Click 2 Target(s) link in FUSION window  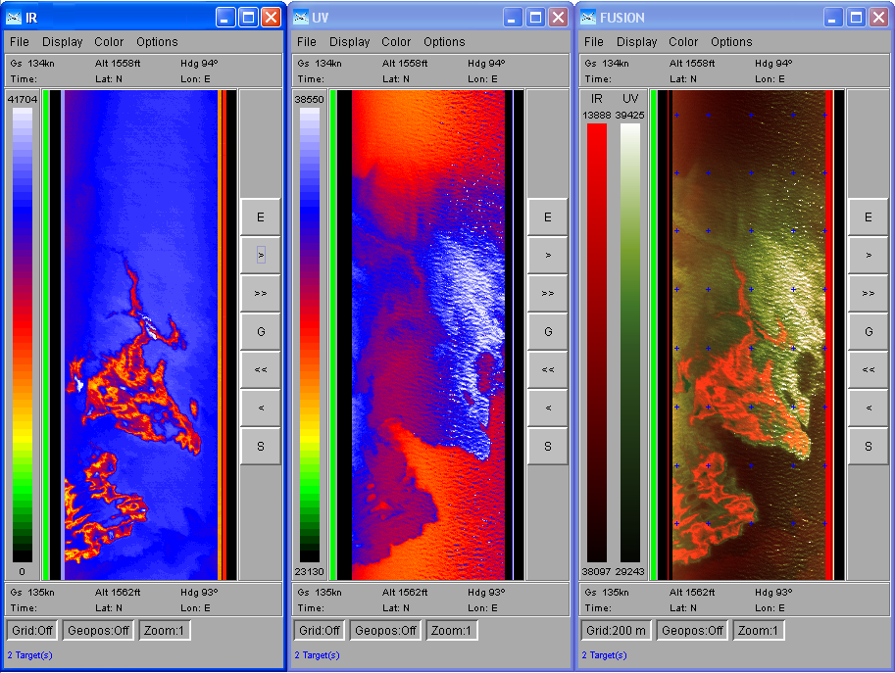(604, 655)
